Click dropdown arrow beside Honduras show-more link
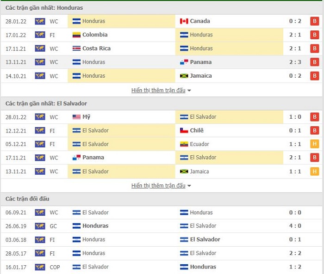324x274 pixels. tap(189, 91)
